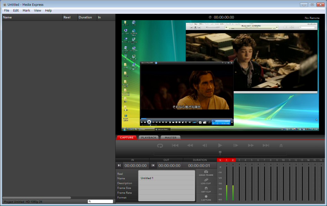Open the View menu
Screen dimensions: 327x206
[x=38, y=10]
